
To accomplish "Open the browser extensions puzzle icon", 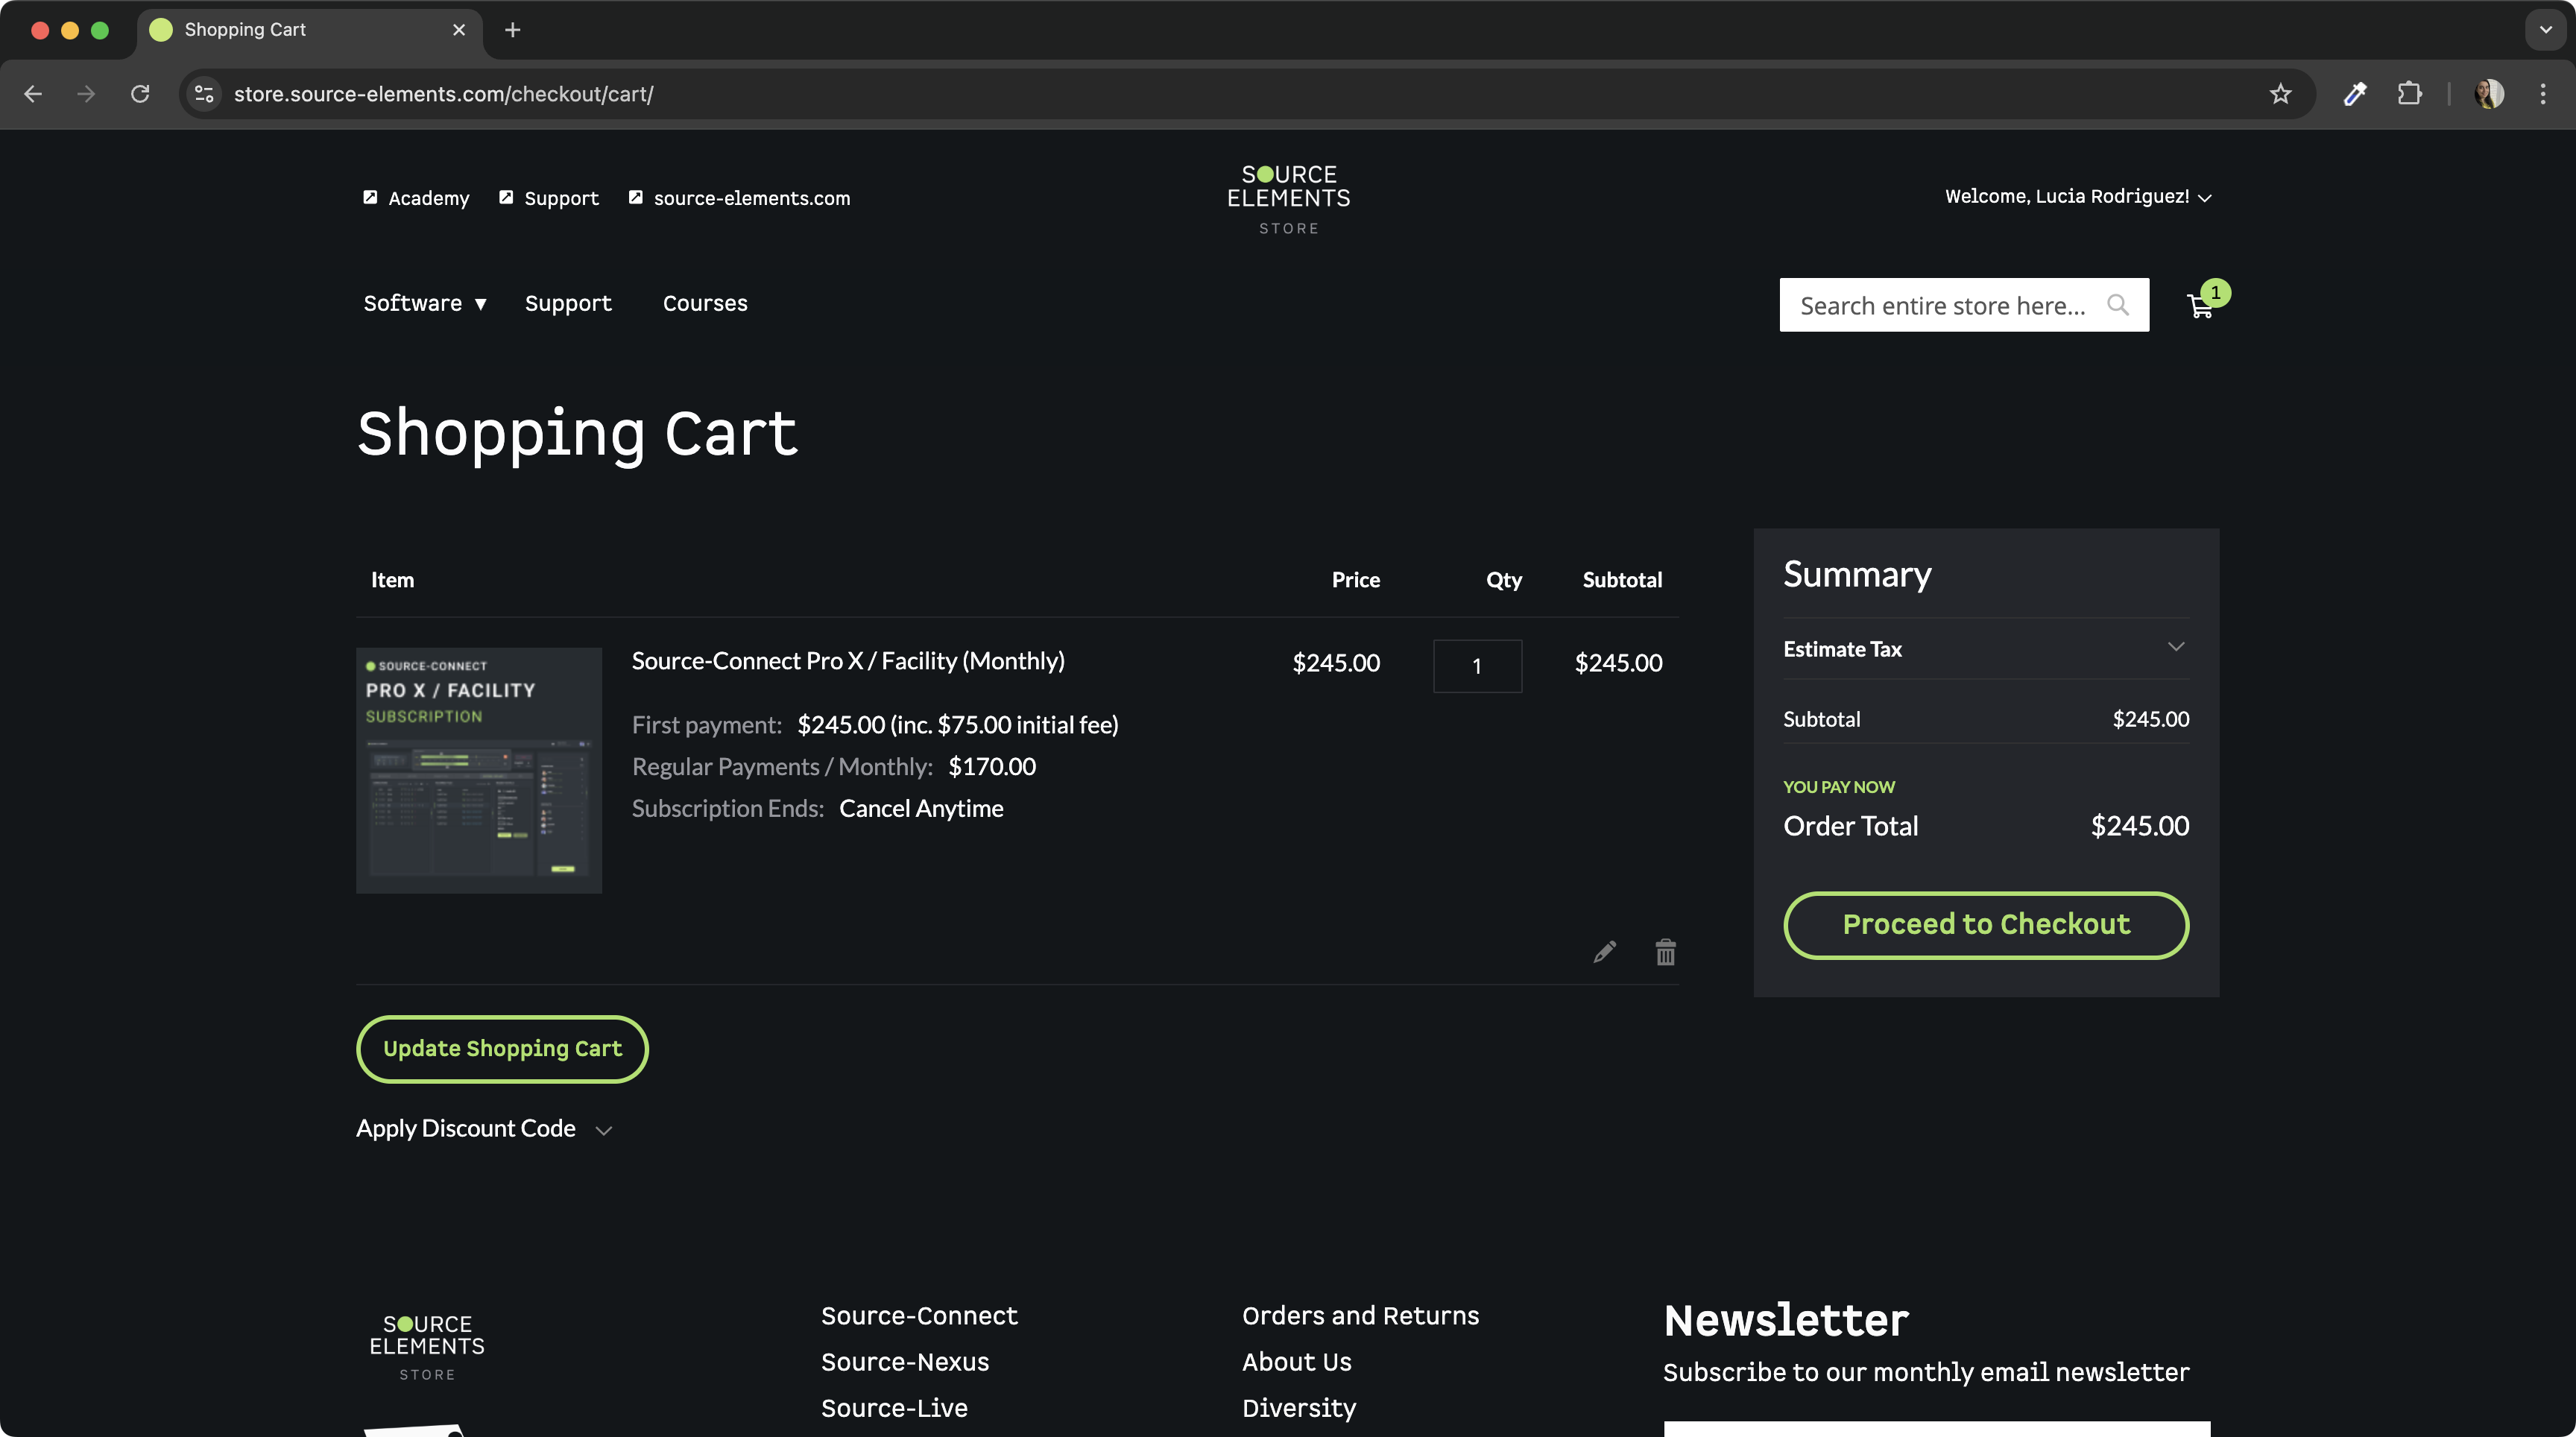I will [x=2410, y=94].
